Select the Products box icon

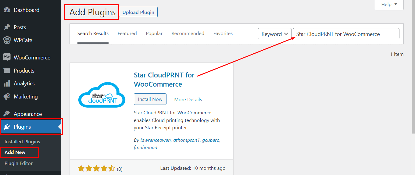click(x=7, y=70)
